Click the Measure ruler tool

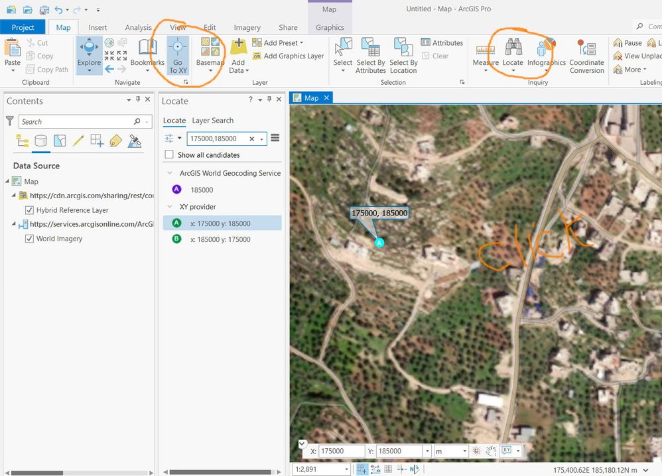[x=486, y=55]
